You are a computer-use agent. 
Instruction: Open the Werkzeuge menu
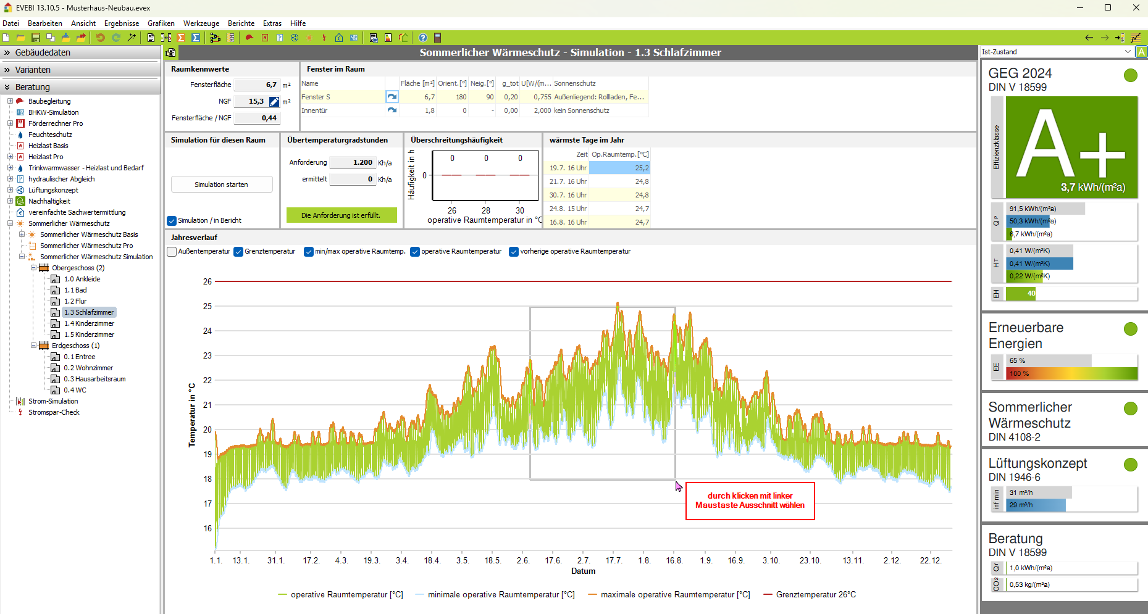[x=201, y=23]
